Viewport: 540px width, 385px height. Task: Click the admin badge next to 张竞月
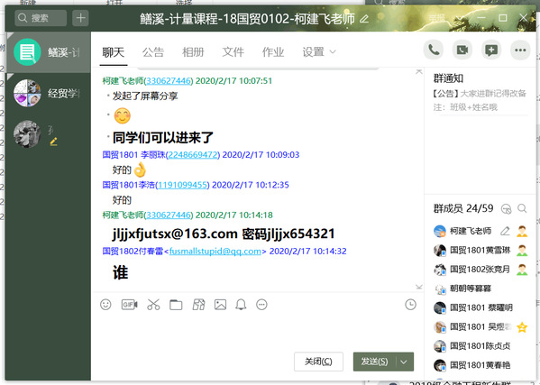[522, 270]
